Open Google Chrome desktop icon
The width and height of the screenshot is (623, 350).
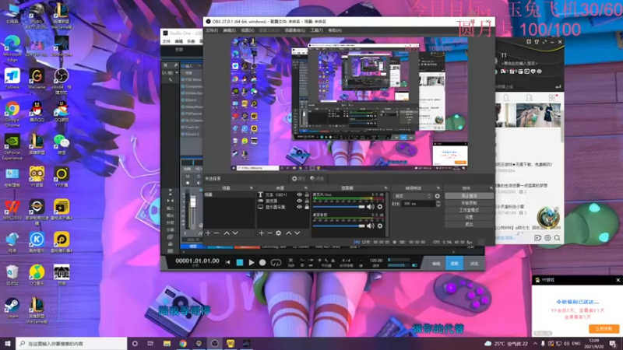[12, 114]
